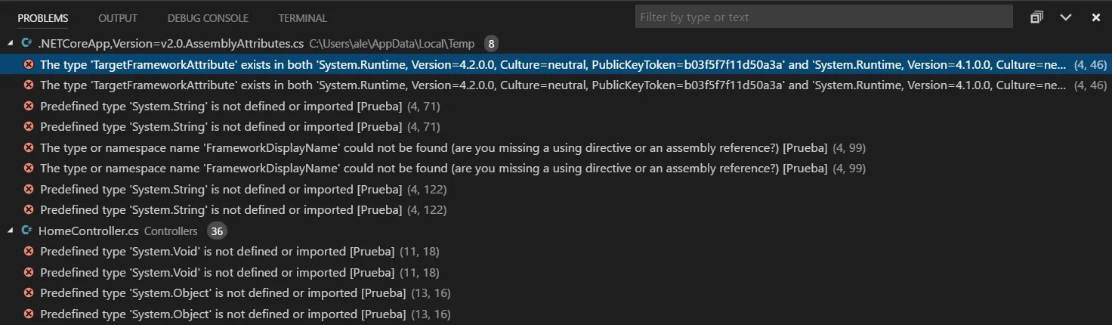Switch to the Output tab
1112x325 pixels.
[x=118, y=18]
